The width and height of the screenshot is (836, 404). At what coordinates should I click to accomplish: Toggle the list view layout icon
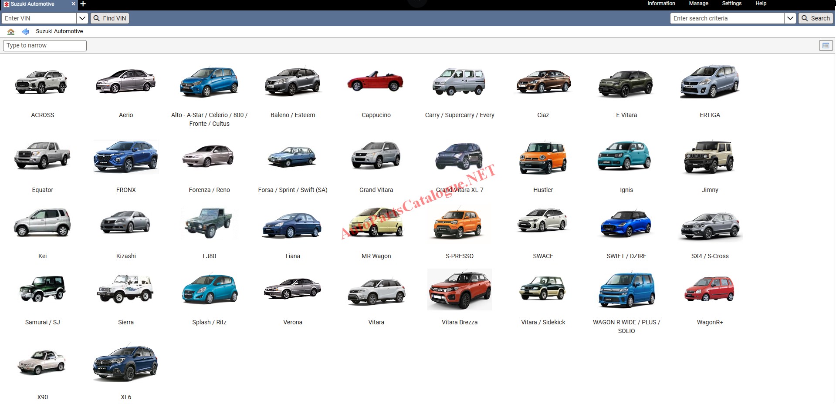click(826, 46)
